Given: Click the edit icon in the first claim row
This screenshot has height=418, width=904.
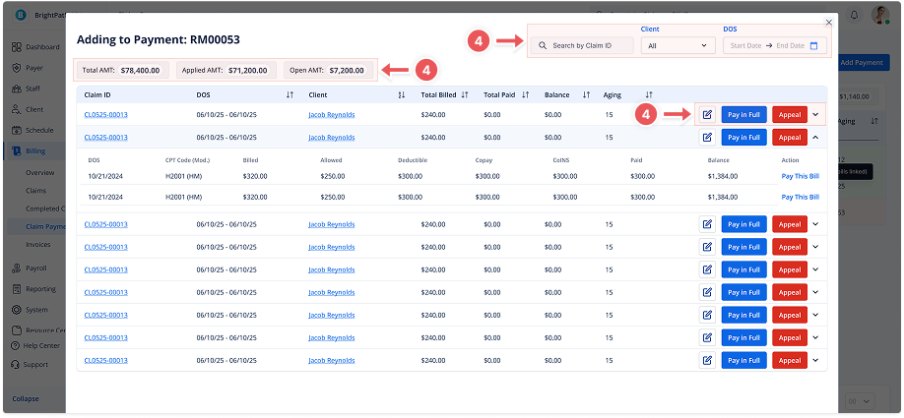Looking at the screenshot, I should coord(707,115).
